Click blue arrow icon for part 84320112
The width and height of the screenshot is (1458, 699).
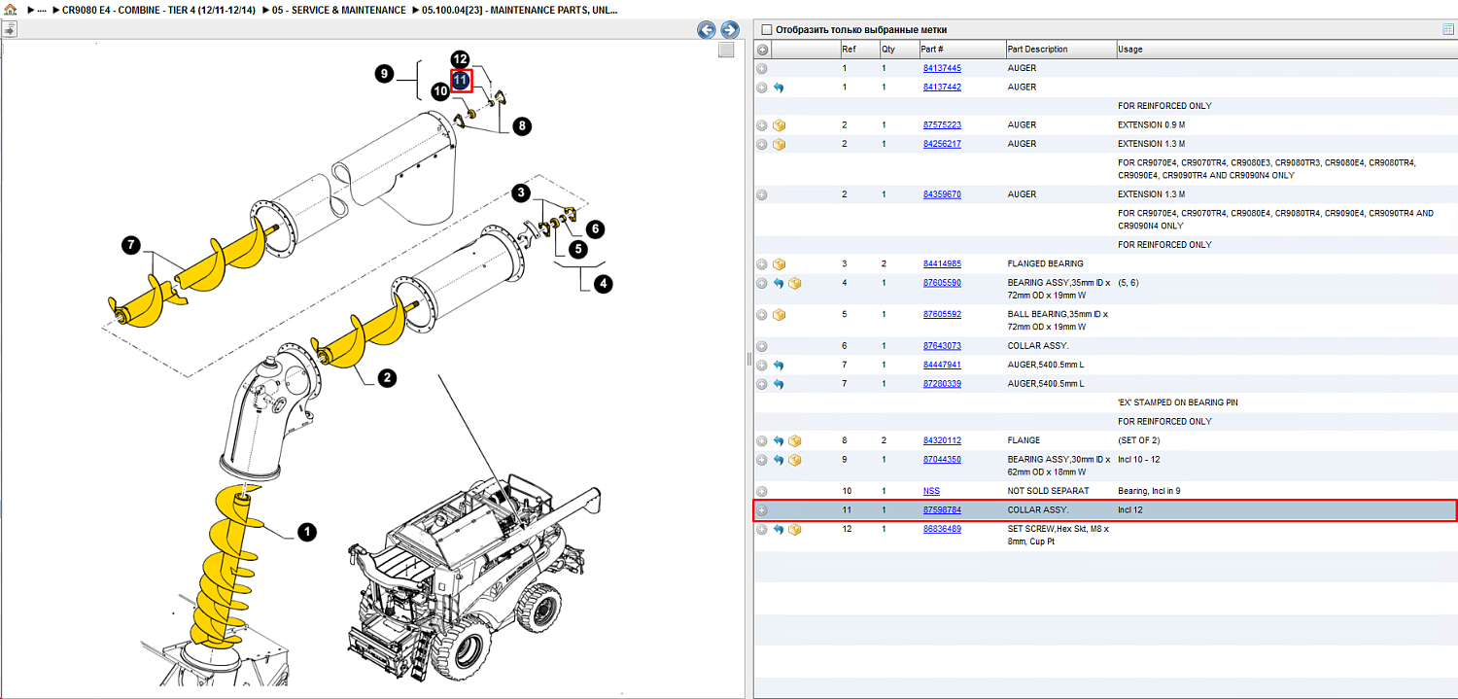(779, 440)
